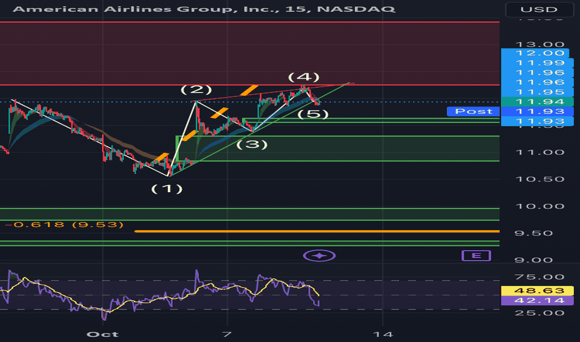The width and height of the screenshot is (580, 342).
Task: Click the 12.00 blue price label
Action: [x=535, y=53]
